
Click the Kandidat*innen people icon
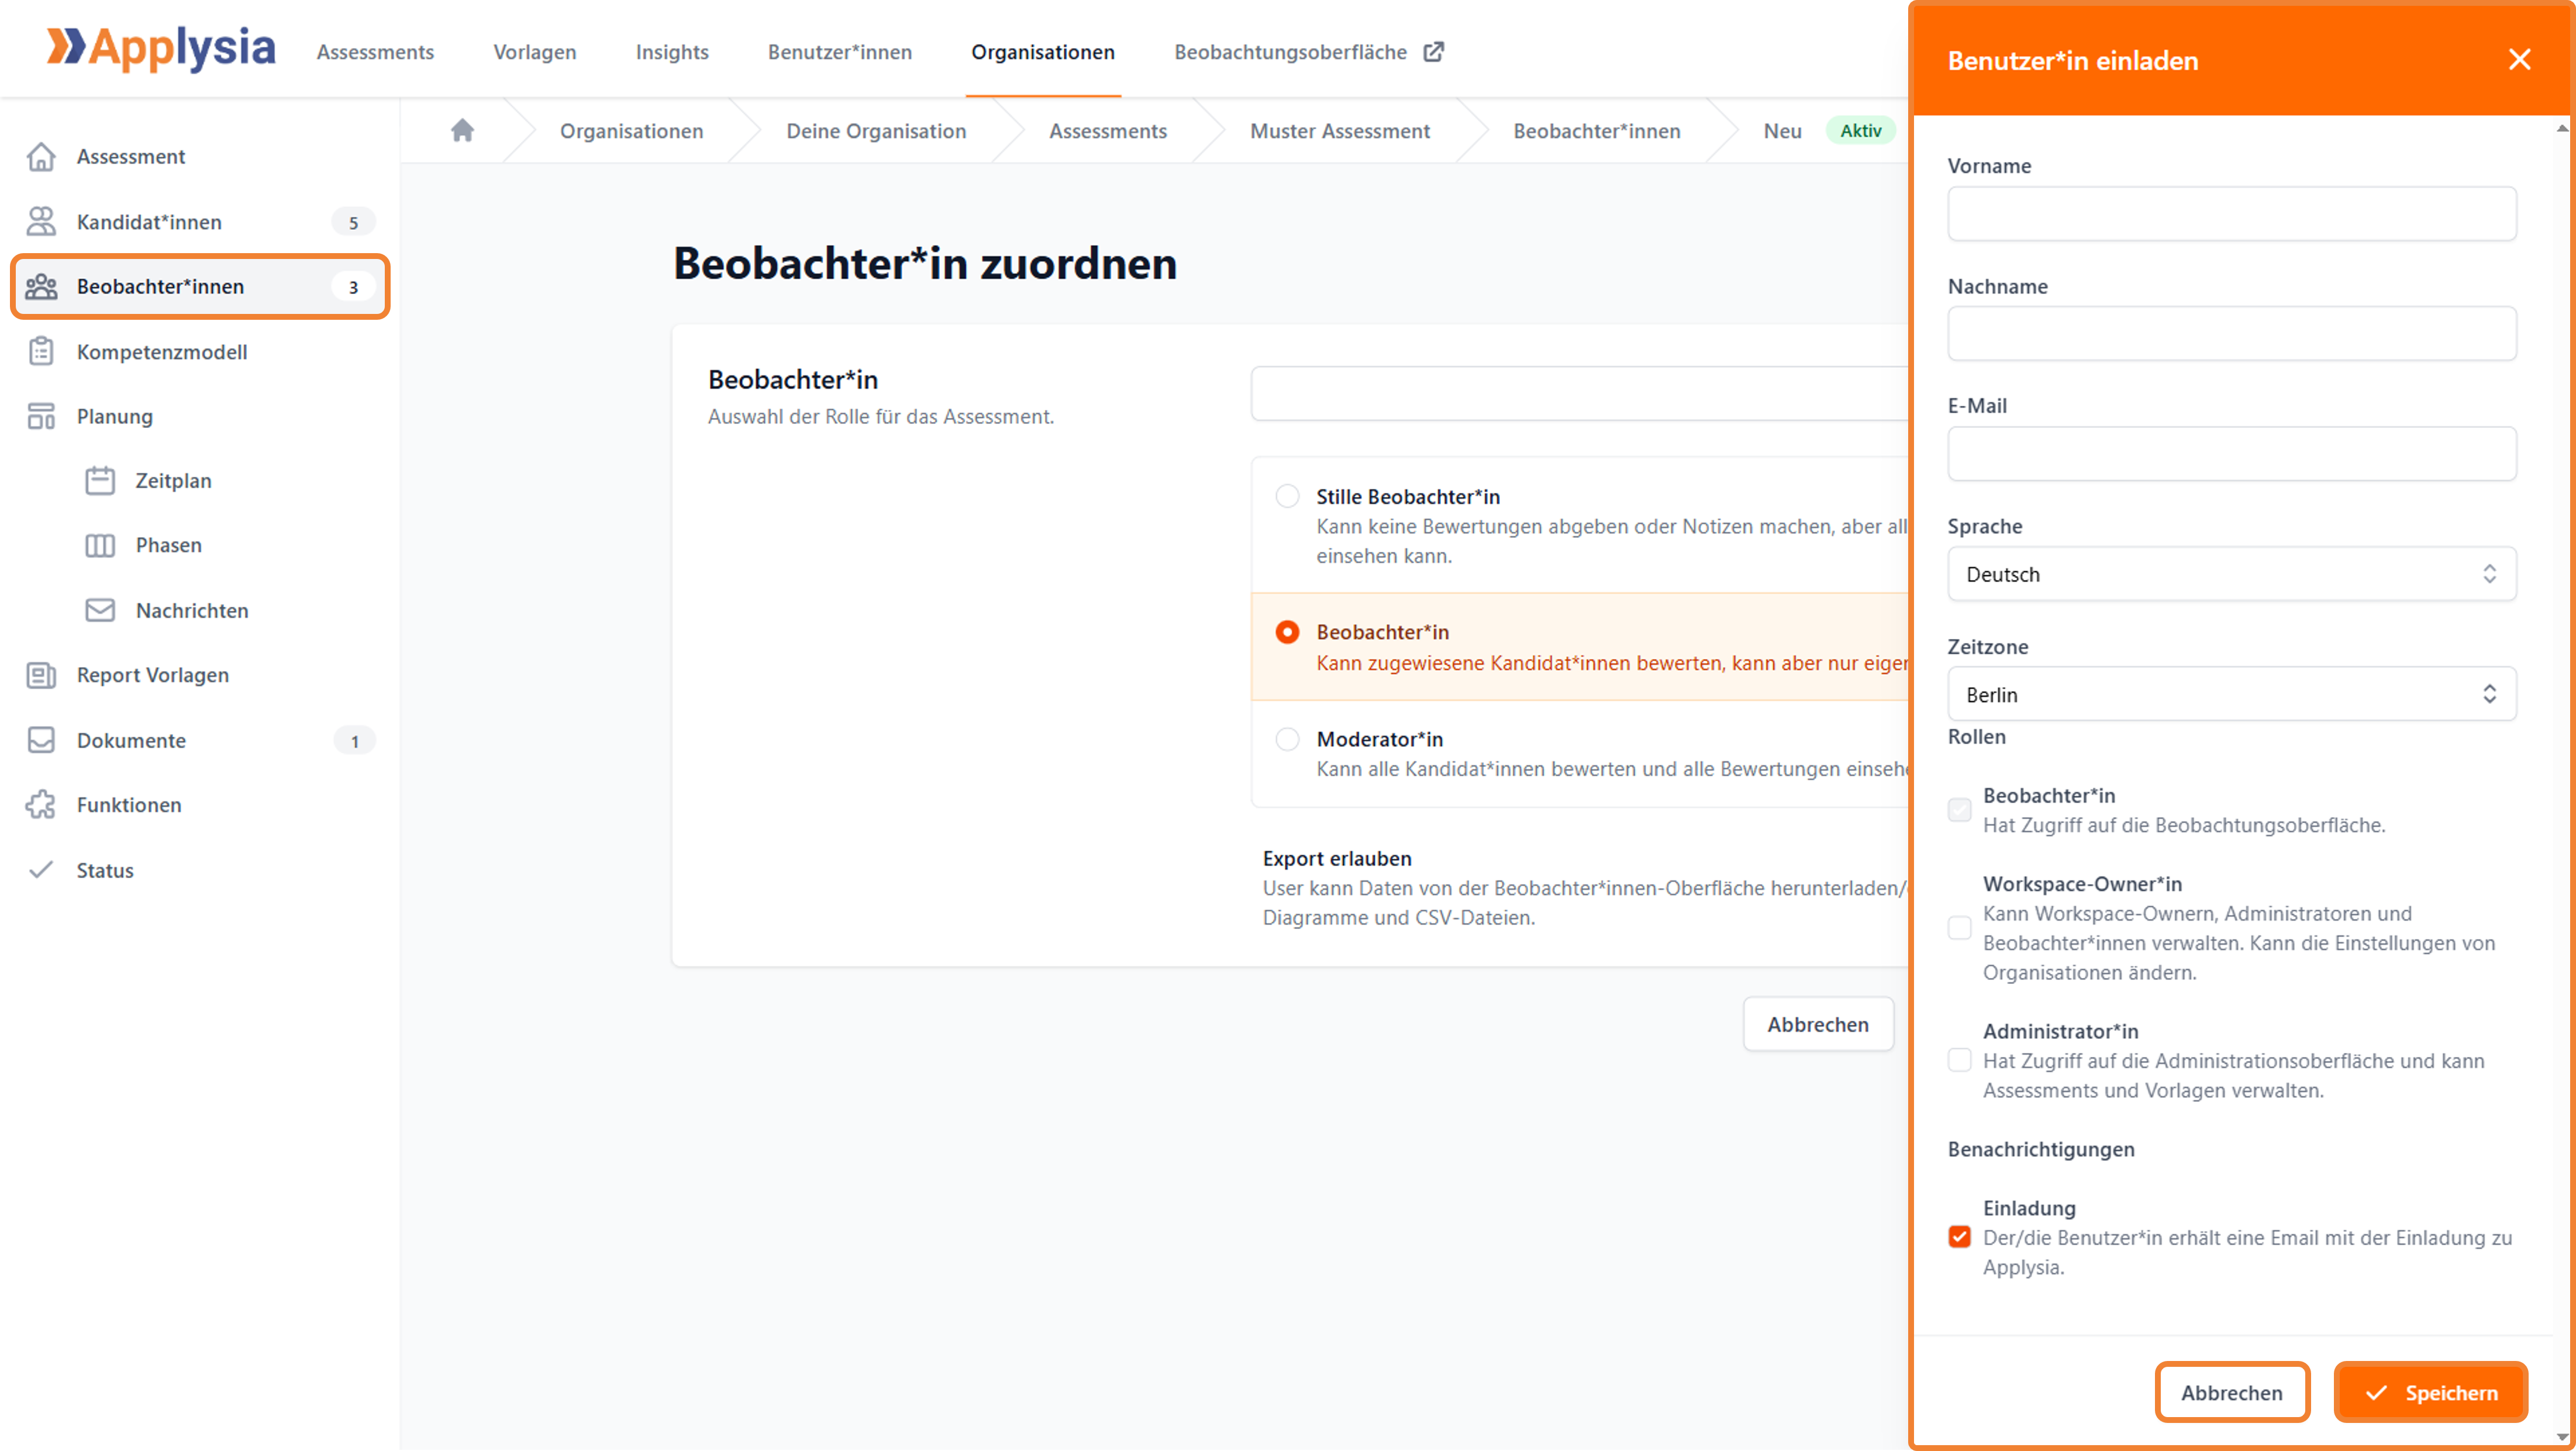click(41, 222)
